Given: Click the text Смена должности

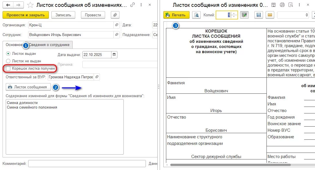Looking at the screenshot, I should pyautogui.click(x=22, y=103).
